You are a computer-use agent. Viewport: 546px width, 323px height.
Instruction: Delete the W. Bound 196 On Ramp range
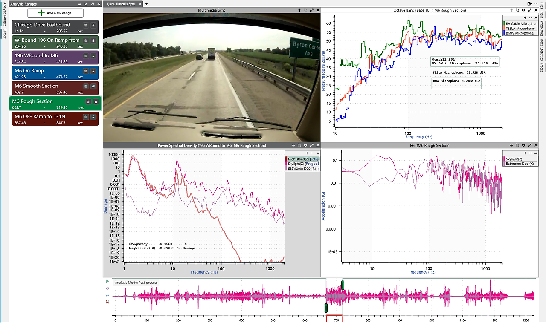[86, 40]
